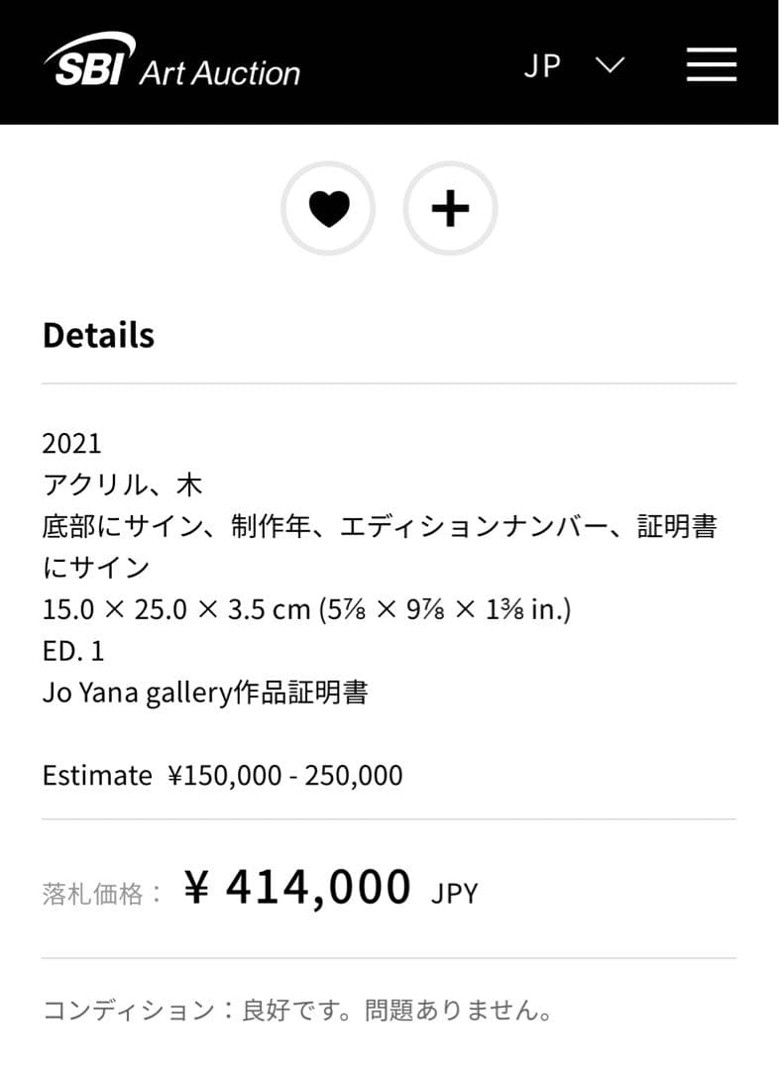Viewport: 779px width, 1070px height.
Task: Click the 落札価格 label
Action: tap(103, 894)
